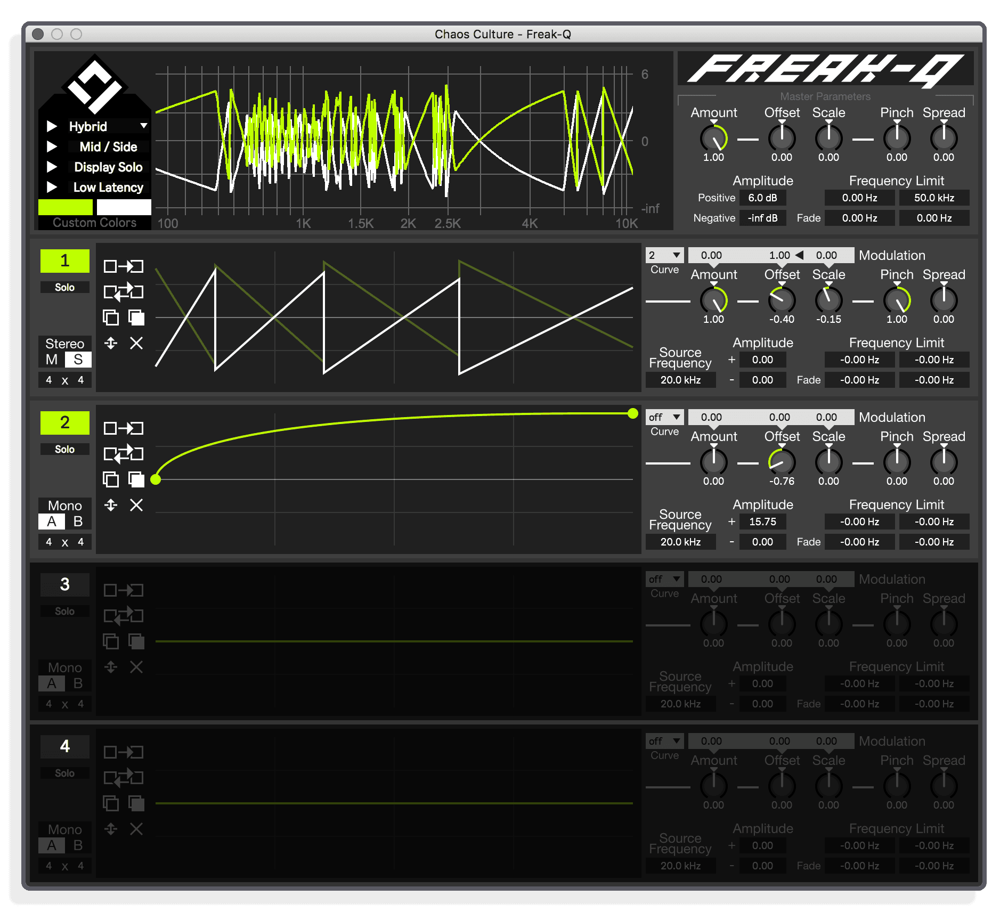Click band 4 swap arrows icon
The width and height of the screenshot is (1008, 912).
click(x=123, y=777)
